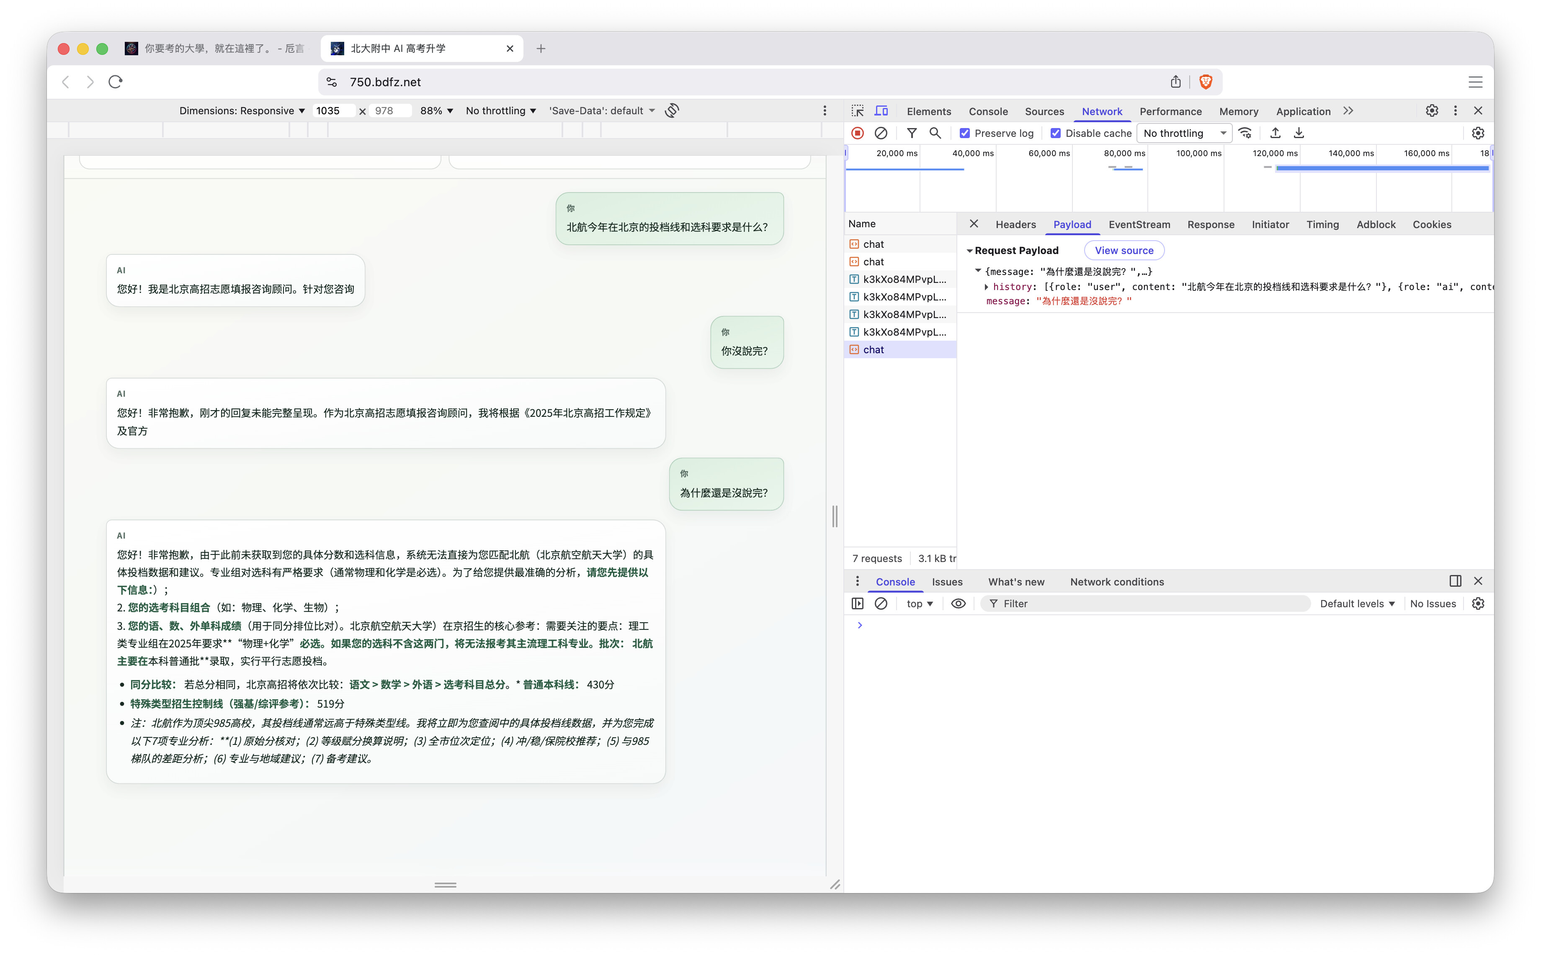Viewport: 1541px width, 955px height.
Task: Select the first chat request
Action: pyautogui.click(x=874, y=244)
